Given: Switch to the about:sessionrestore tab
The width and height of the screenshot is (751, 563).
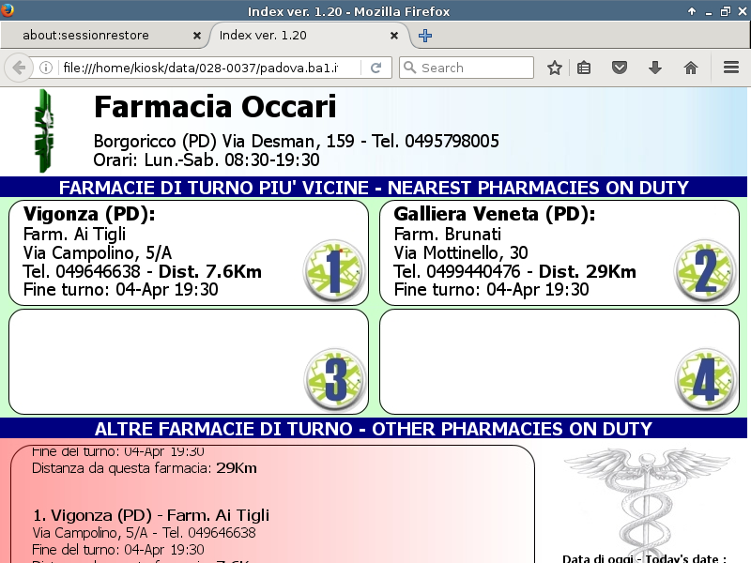Looking at the screenshot, I should (x=99, y=36).
